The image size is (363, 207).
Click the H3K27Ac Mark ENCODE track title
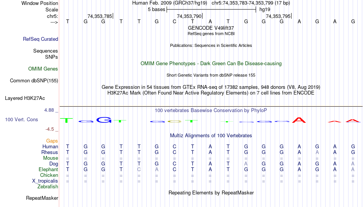point(211,93)
